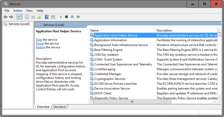This screenshot has height=117, width=224.
Task: Click gear icon beside Credential Manager
Action: pyautogui.click(x=92, y=74)
